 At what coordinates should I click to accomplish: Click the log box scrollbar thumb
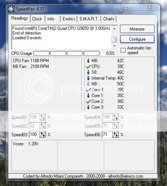(114, 40)
